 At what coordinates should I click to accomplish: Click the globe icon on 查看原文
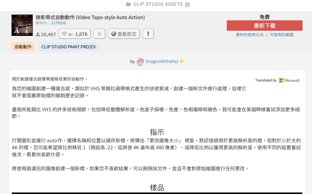click(114, 34)
